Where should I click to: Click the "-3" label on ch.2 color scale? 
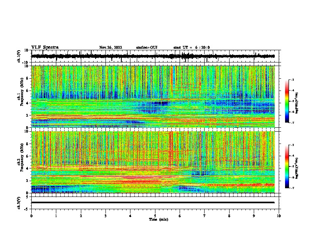click(x=292, y=145)
